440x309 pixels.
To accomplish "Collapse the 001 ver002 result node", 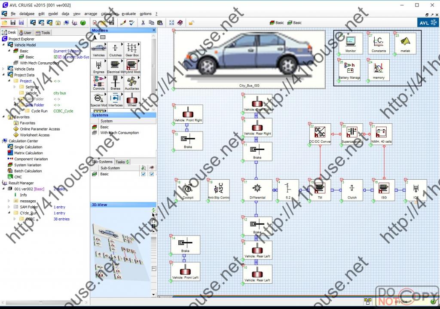I will (3, 189).
